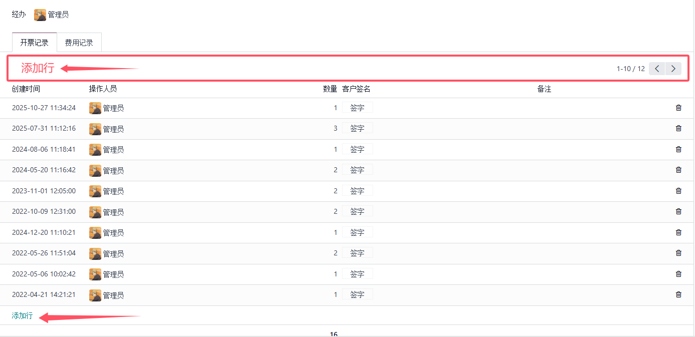The image size is (695, 337).
Task: Remove the 2024-08-06 11:18:41 row
Action: tap(678, 149)
